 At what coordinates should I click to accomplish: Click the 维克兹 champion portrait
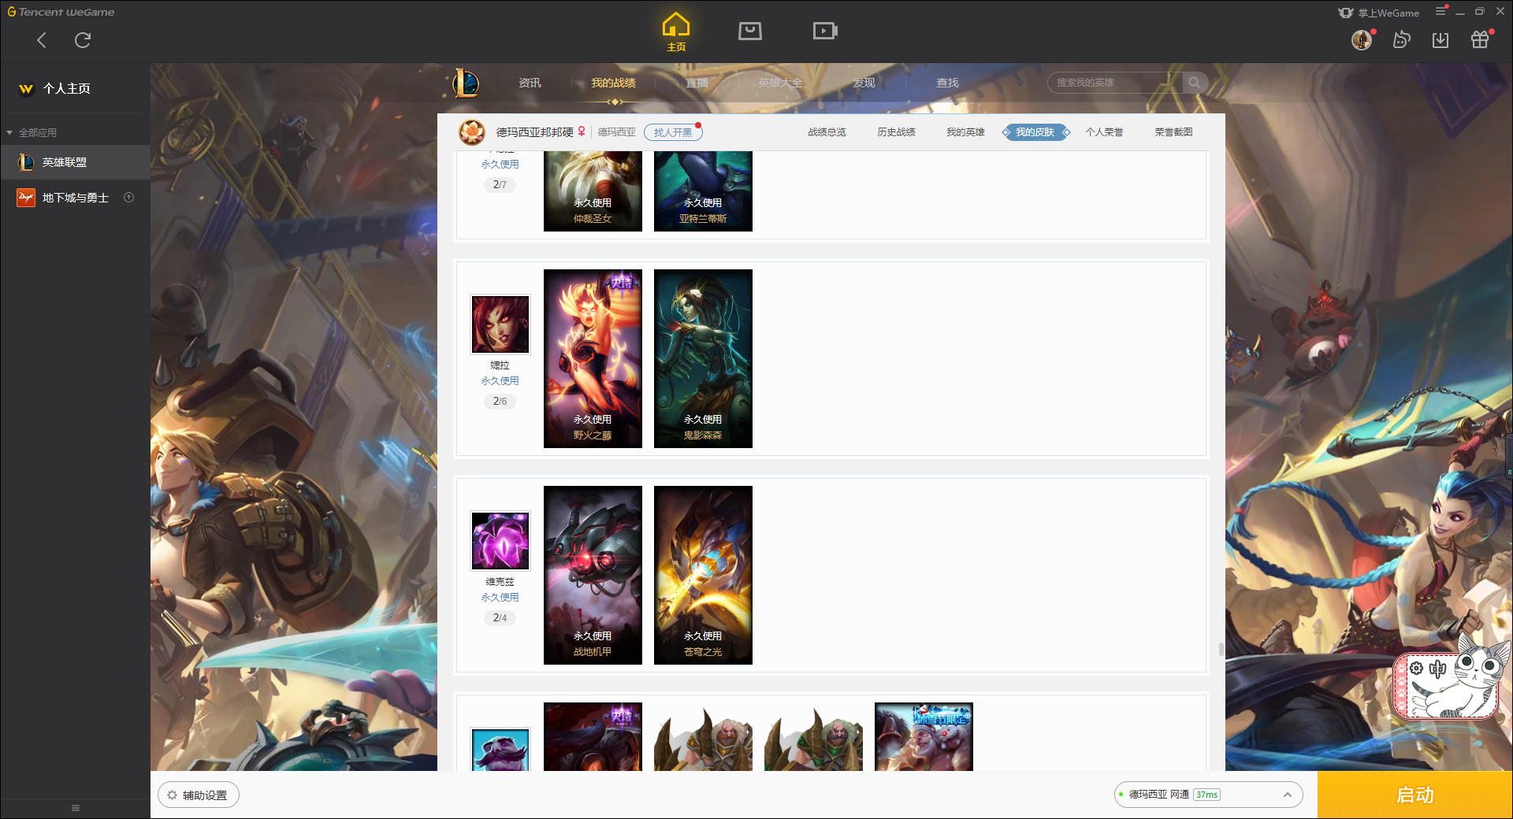500,541
